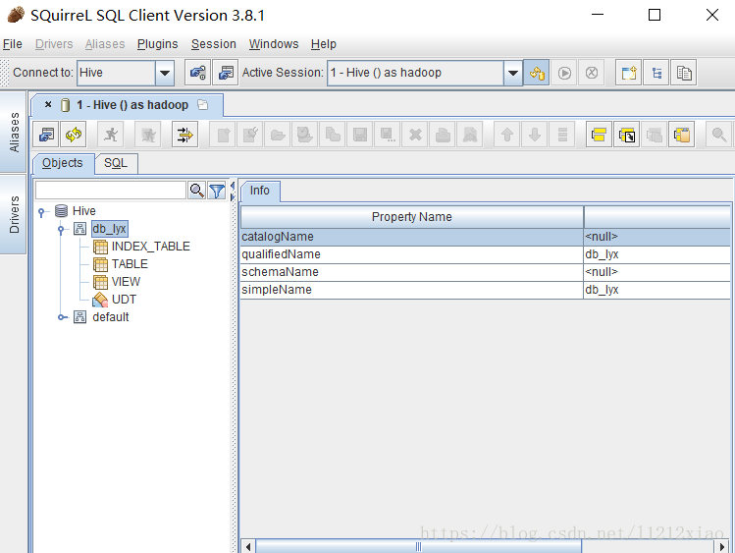Click the horizontal scrollbar thumb in Info panel

419,546
